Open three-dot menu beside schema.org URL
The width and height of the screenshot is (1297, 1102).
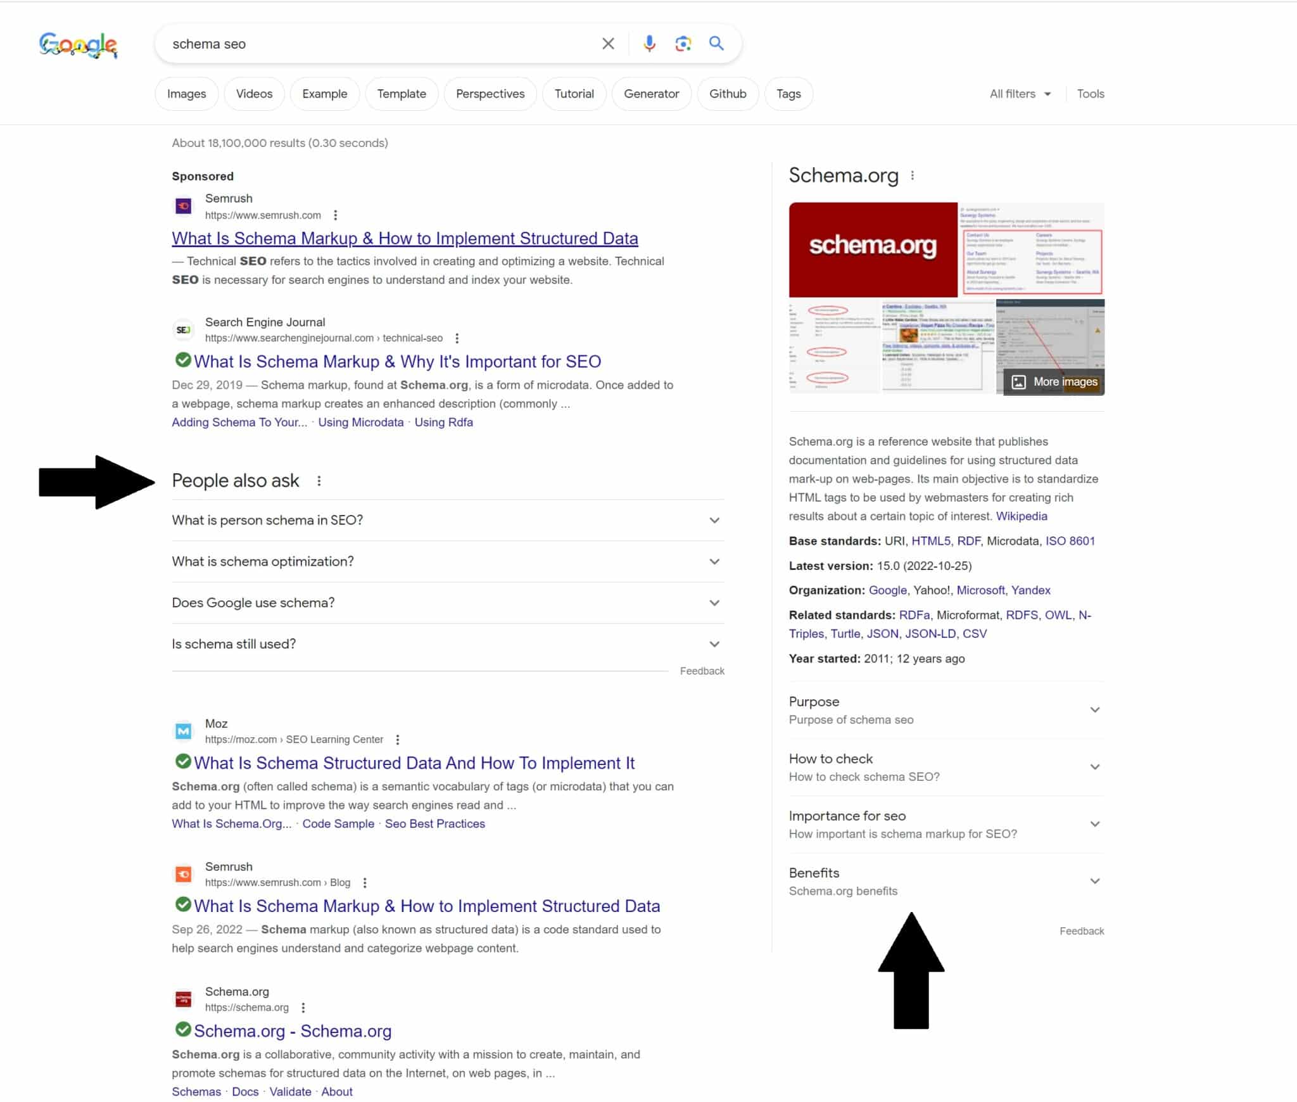coord(303,1008)
